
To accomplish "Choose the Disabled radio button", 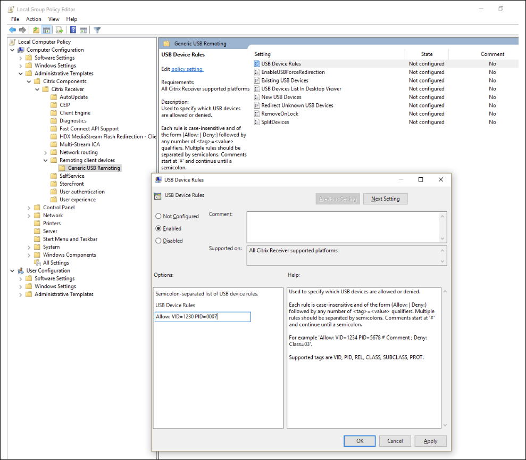I will point(158,241).
